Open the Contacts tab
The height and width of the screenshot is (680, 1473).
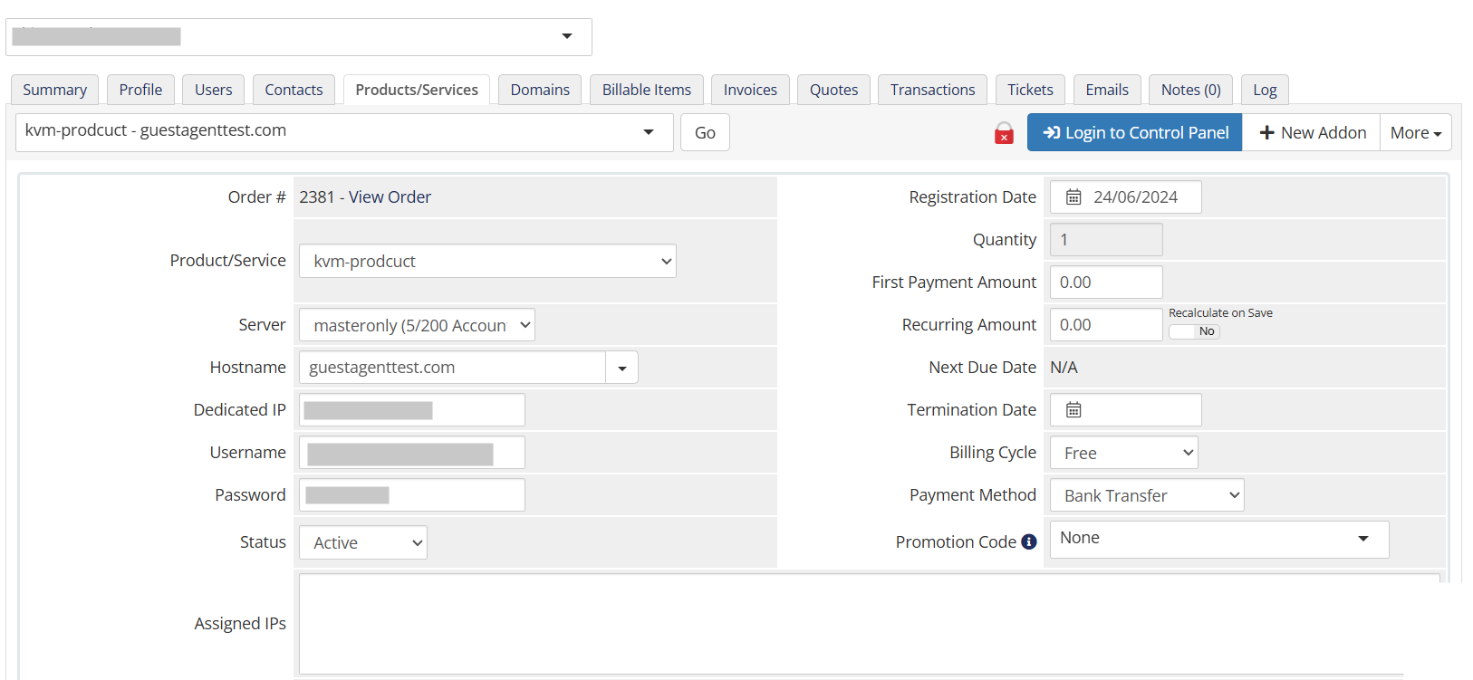[294, 90]
